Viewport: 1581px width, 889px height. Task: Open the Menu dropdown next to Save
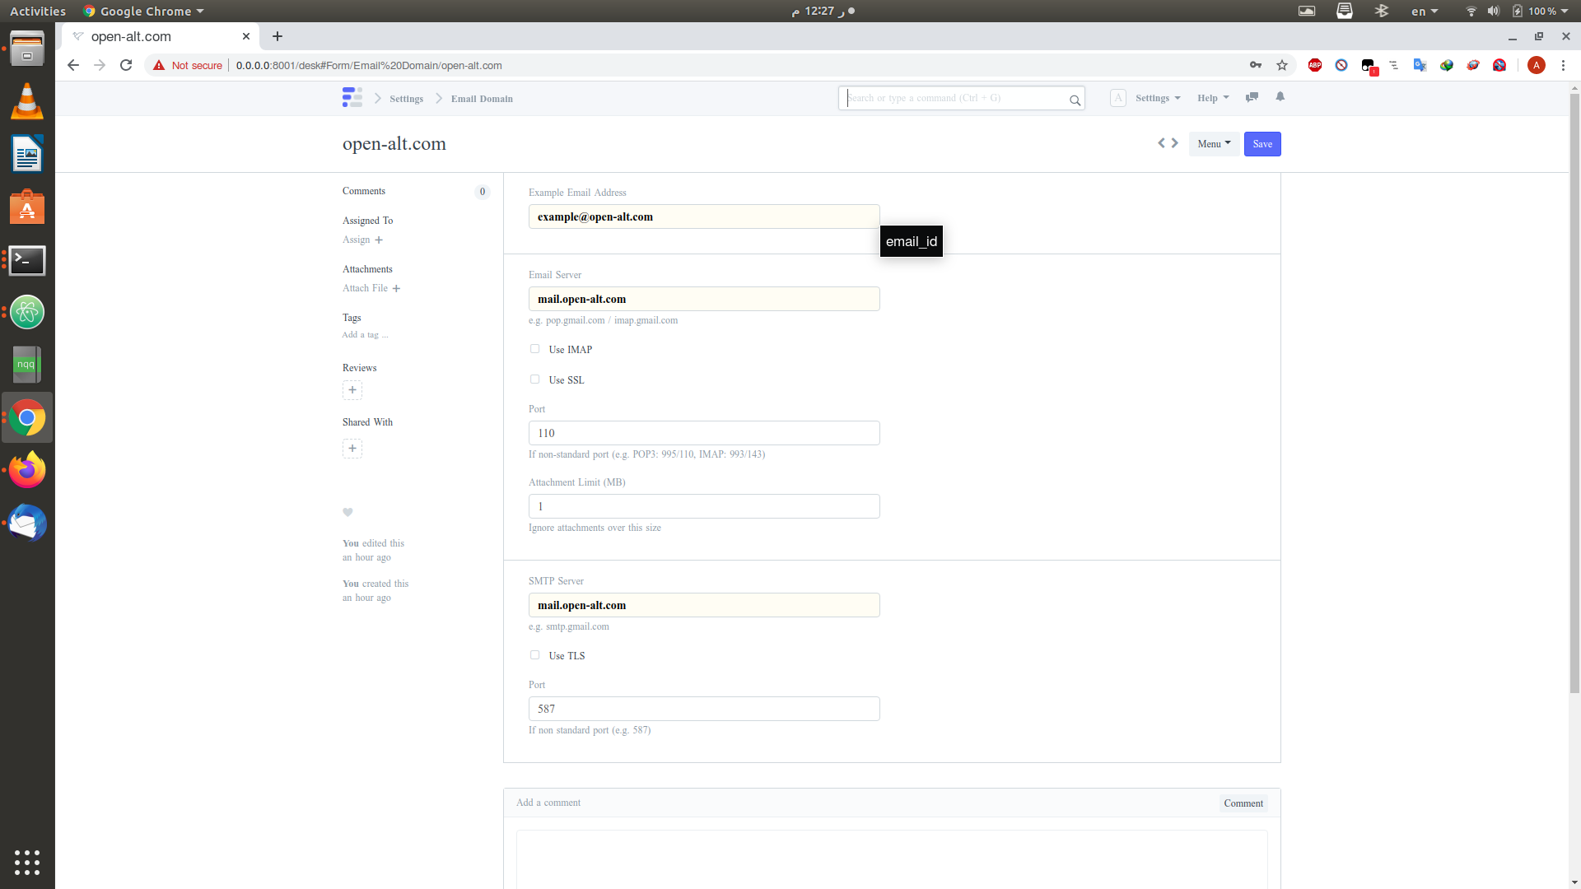click(1213, 143)
